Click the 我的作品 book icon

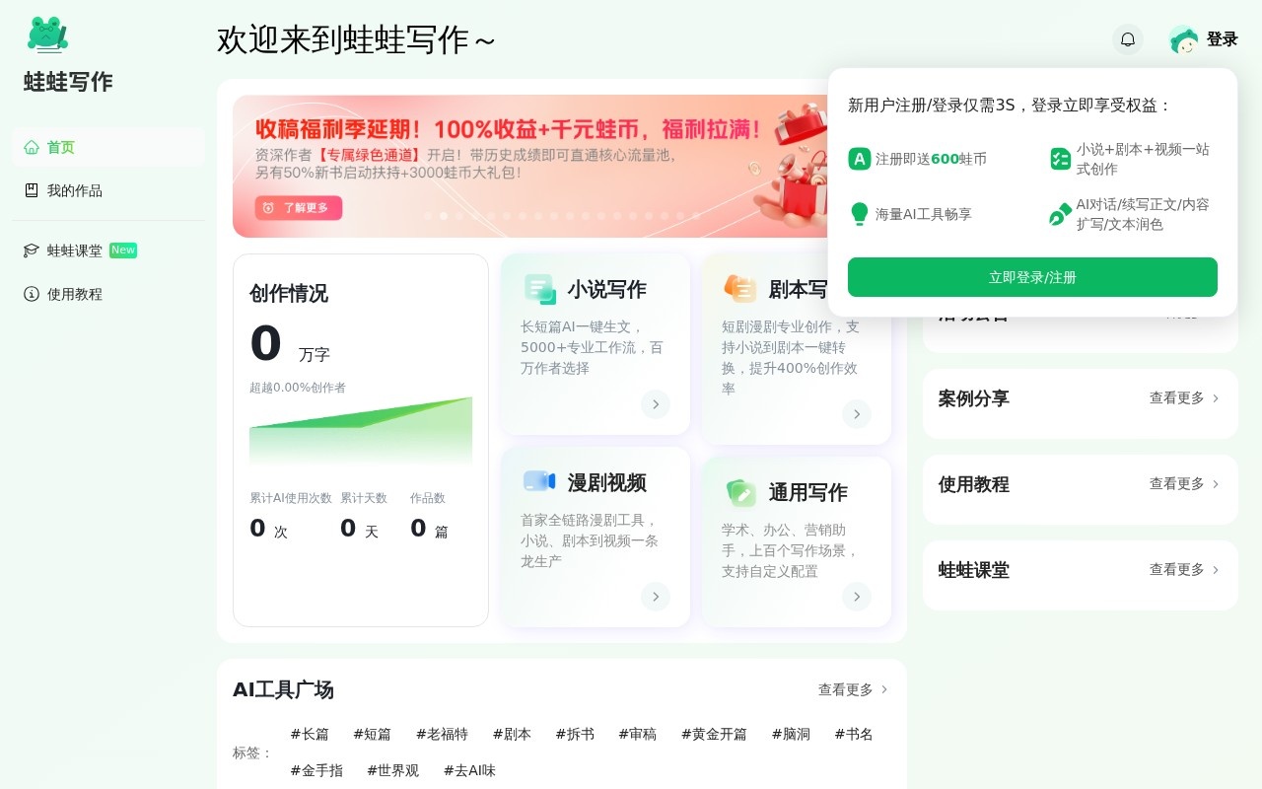coord(32,190)
